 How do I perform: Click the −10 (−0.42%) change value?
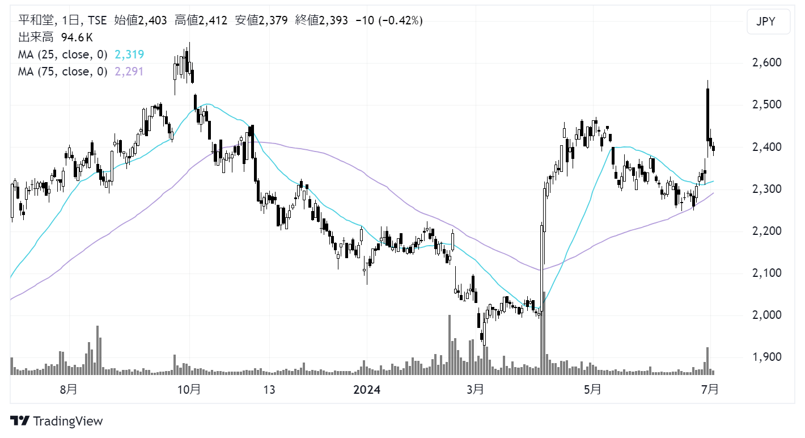[389, 21]
